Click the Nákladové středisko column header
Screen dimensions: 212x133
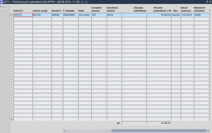coord(200,9)
